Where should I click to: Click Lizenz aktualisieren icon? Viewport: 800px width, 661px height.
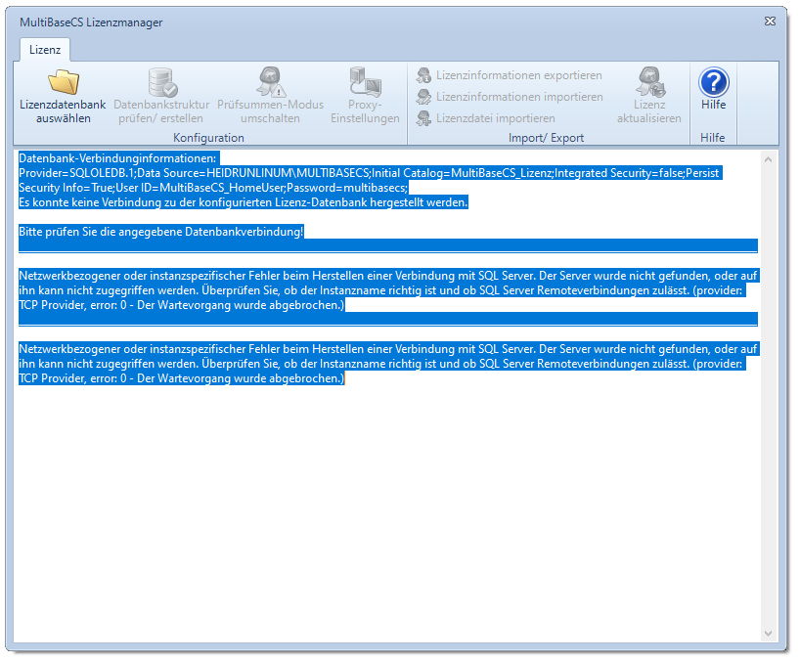650,81
